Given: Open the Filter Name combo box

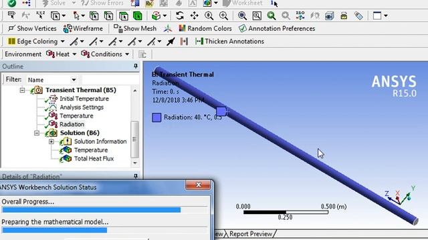Looking at the screenshot, I should 52,80.
